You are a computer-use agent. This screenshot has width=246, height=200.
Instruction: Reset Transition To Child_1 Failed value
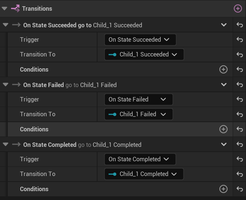click(x=240, y=114)
